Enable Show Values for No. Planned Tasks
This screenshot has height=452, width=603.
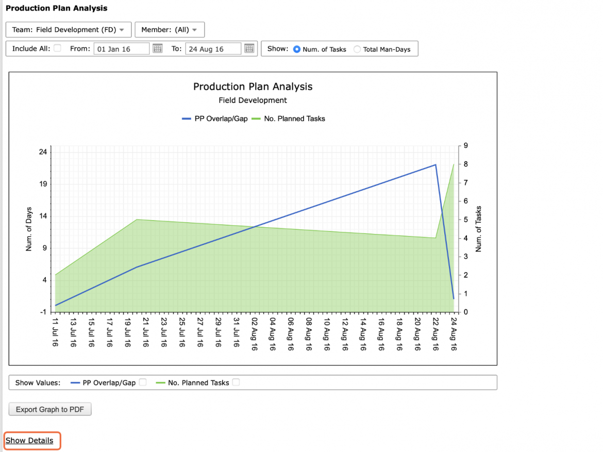236,382
